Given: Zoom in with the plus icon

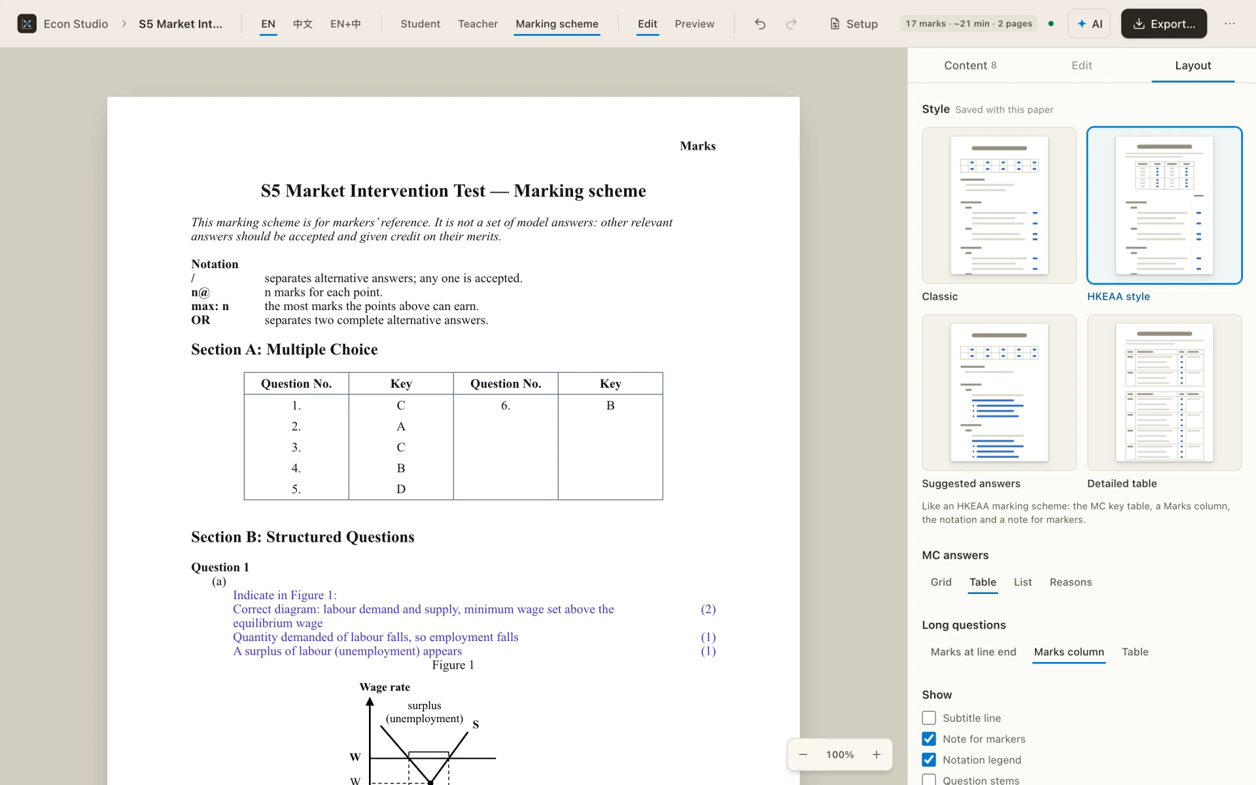Looking at the screenshot, I should [877, 754].
